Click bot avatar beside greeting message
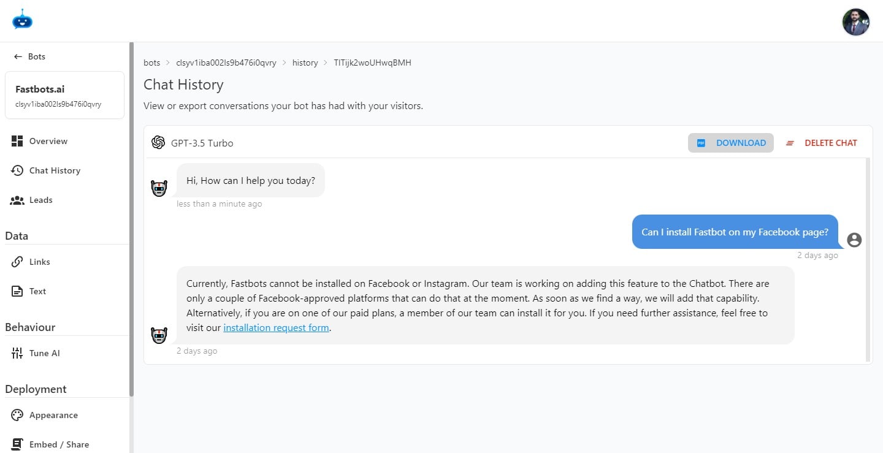Viewport: 883px width, 453px height. 159,188
